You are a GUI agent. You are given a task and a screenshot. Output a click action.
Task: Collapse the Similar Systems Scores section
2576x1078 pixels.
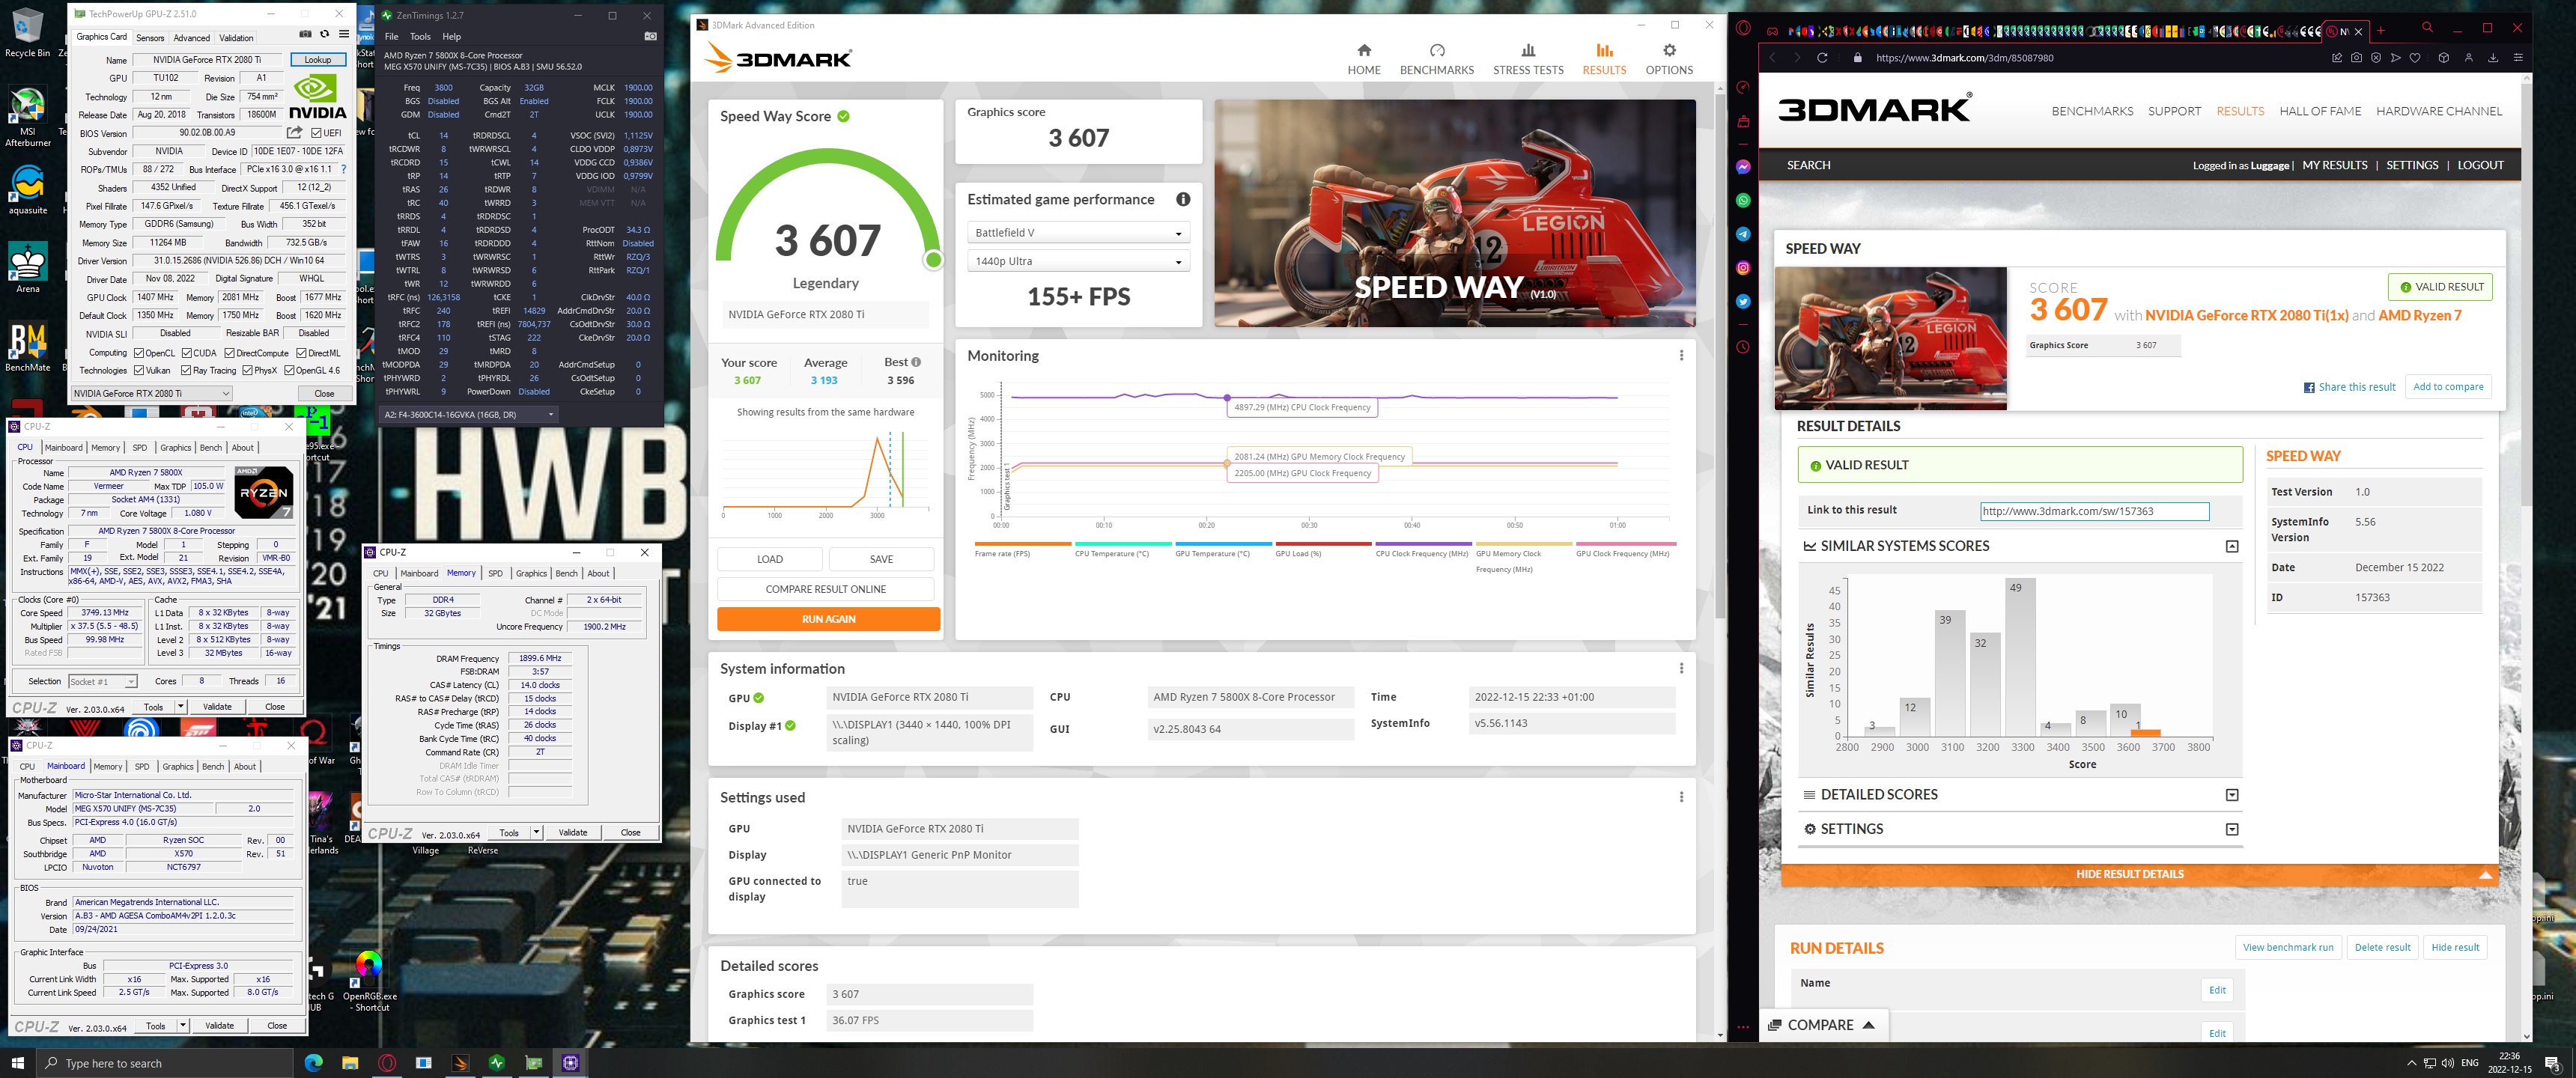tap(2231, 546)
